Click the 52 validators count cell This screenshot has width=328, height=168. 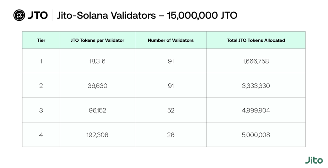coord(171,110)
